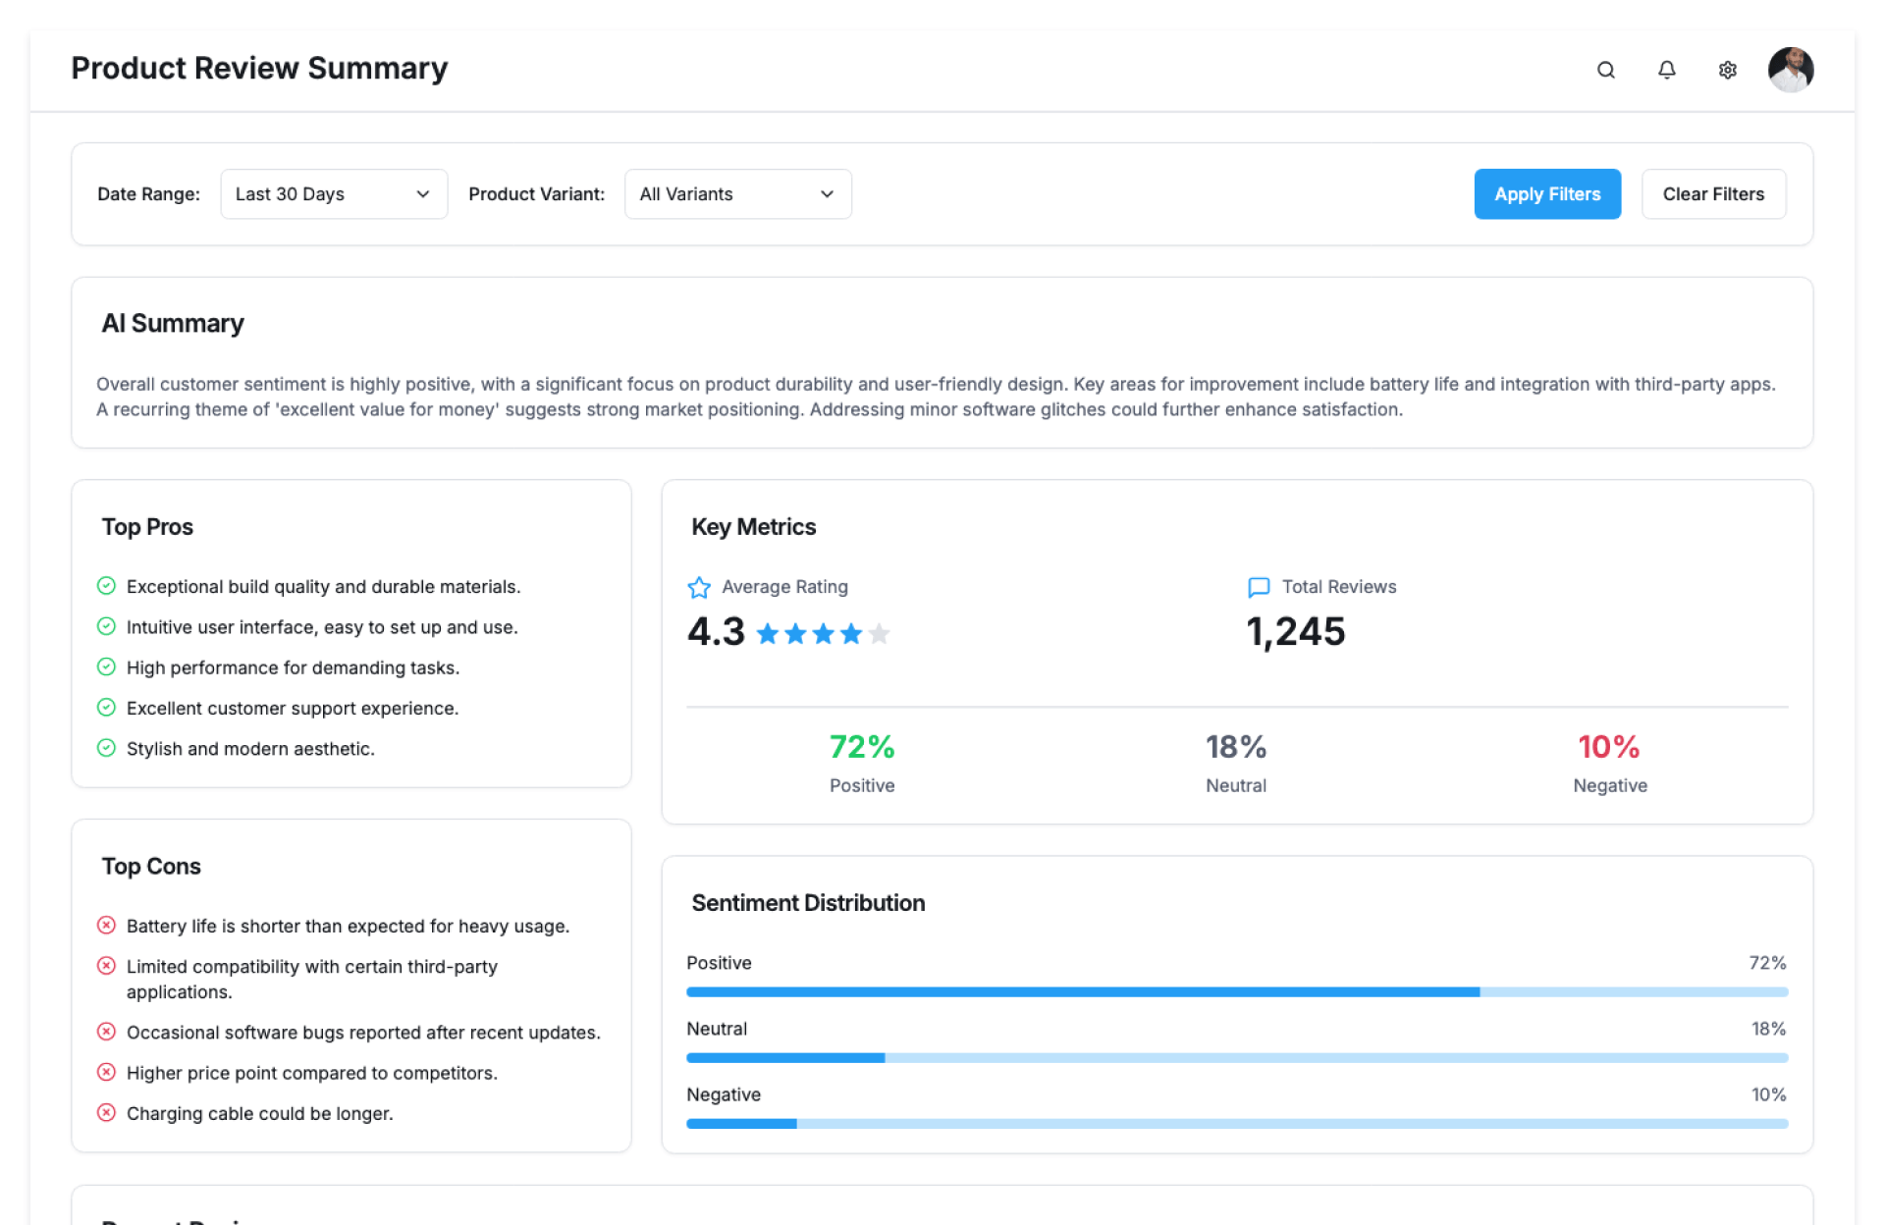Click the Positive sentiment progress bar
The width and height of the screenshot is (1885, 1225).
[x=1236, y=992]
